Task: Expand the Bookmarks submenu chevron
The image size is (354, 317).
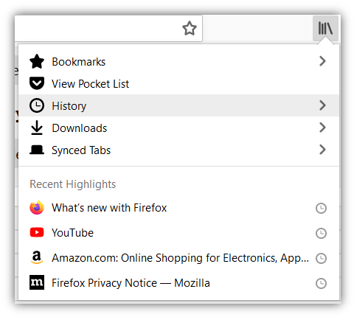Action: 322,61
